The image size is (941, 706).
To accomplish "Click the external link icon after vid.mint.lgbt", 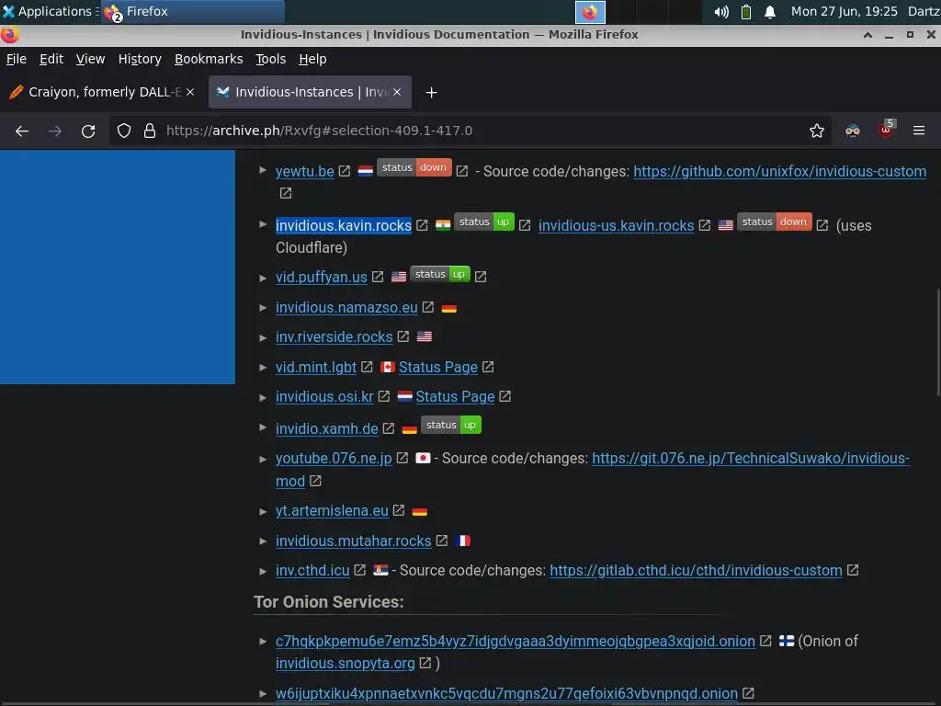I will (367, 367).
